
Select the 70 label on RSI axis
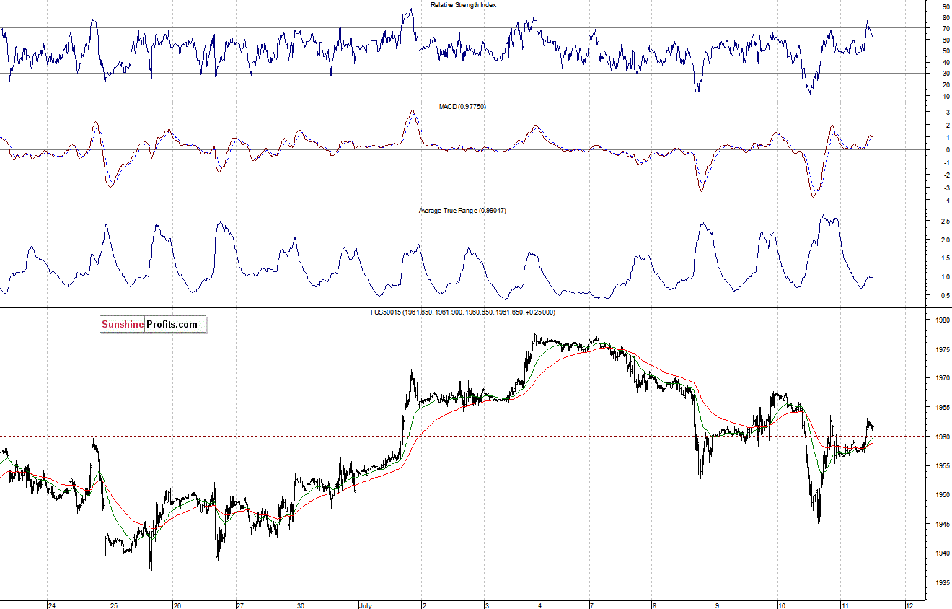point(945,28)
